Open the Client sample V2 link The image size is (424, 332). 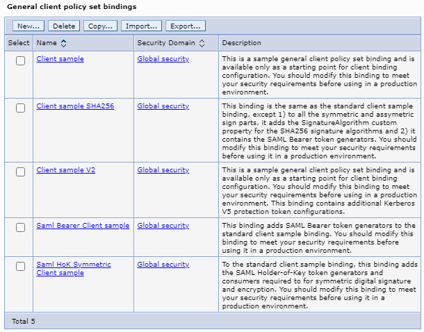pos(66,170)
